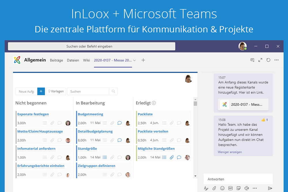Click the scroll up arrow of task board
The image size is (288, 192).
[x=195, y=99]
